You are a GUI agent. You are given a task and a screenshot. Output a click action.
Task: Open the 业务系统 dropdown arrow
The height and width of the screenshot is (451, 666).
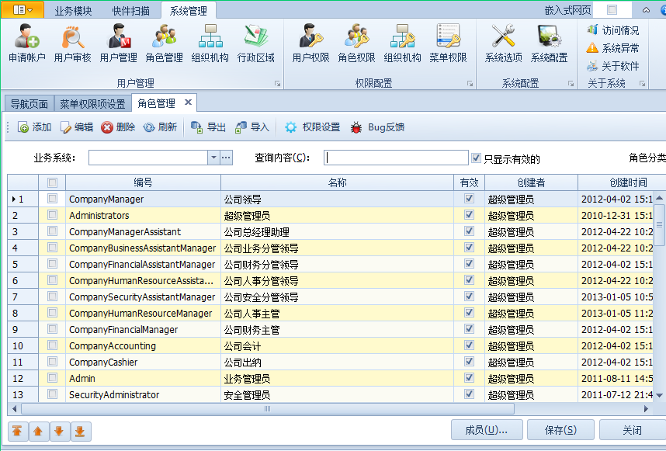214,157
